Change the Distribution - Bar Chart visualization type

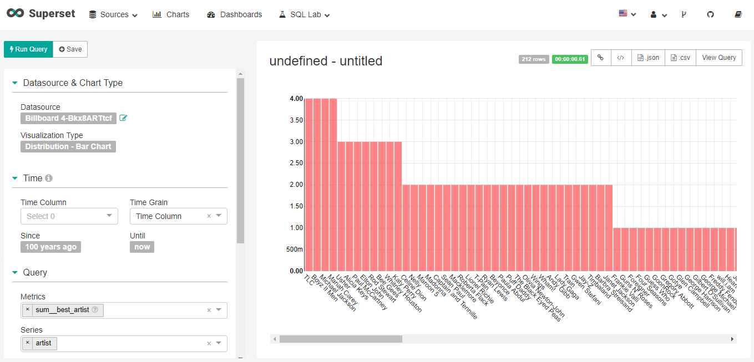pyautogui.click(x=68, y=146)
